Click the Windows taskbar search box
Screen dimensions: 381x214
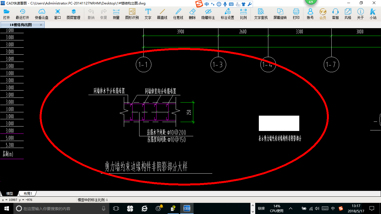[61, 208]
